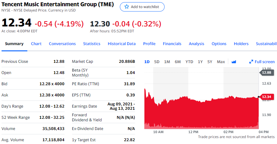View the Profile tab
277x144 pixels.
click(149, 44)
